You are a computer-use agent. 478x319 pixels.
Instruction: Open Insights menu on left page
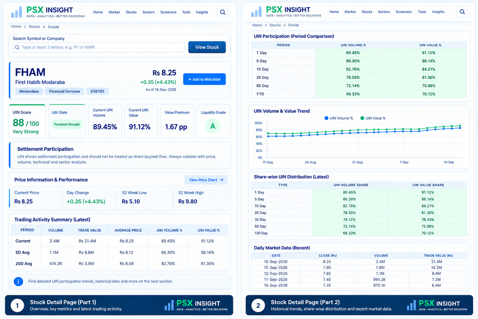202,12
